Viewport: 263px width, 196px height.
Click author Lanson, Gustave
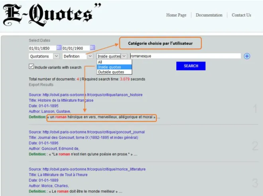point(56,111)
